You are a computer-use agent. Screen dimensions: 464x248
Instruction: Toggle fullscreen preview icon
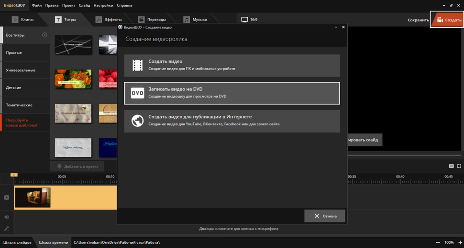tap(459, 166)
